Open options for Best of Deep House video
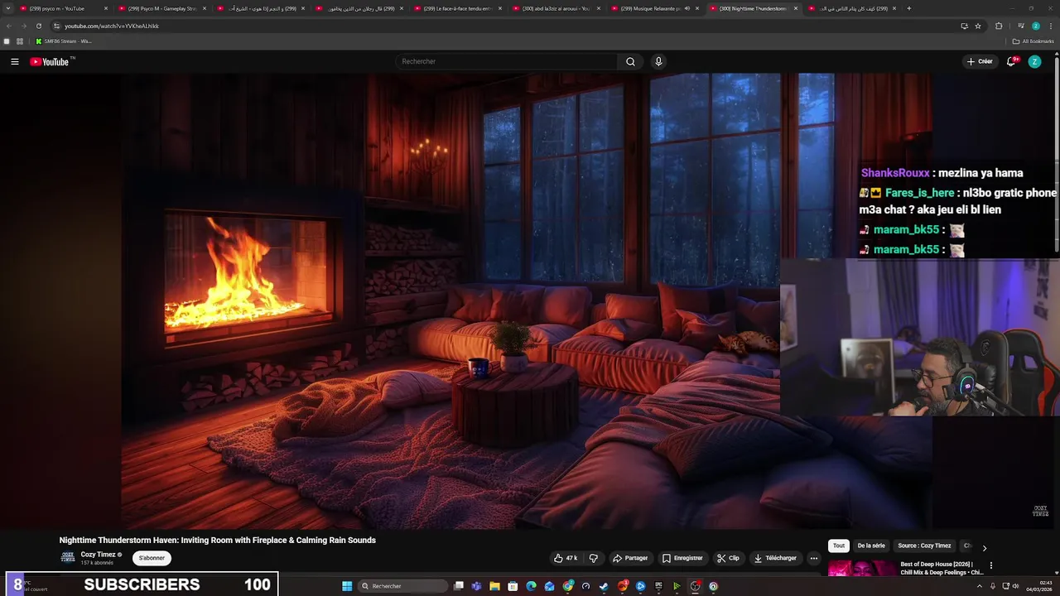 tap(991, 566)
